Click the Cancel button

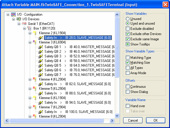tap(133, 120)
